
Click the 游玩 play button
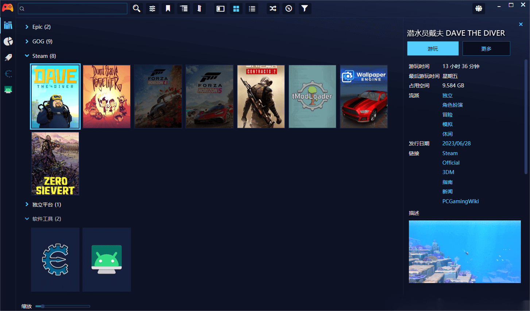click(433, 48)
